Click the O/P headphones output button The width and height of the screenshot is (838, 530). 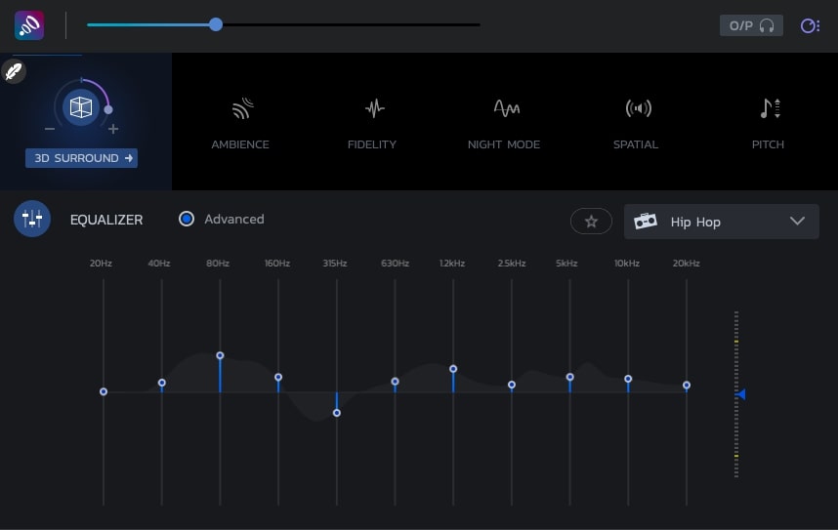[x=751, y=25]
